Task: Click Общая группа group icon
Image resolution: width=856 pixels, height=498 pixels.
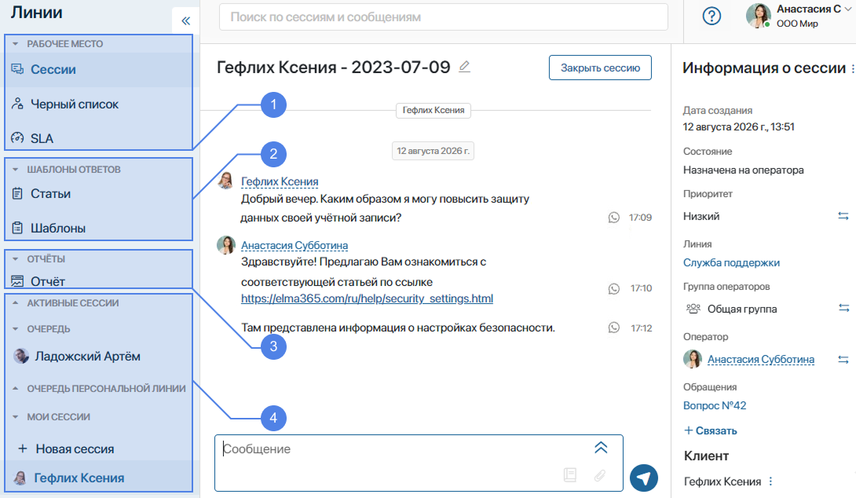Action: coord(693,309)
